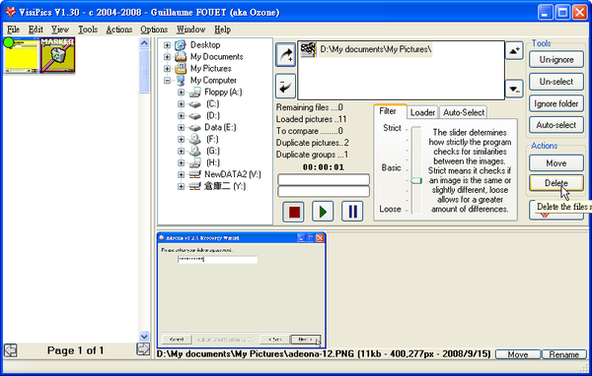Click the next page icon
The image size is (592, 376).
coord(143,349)
